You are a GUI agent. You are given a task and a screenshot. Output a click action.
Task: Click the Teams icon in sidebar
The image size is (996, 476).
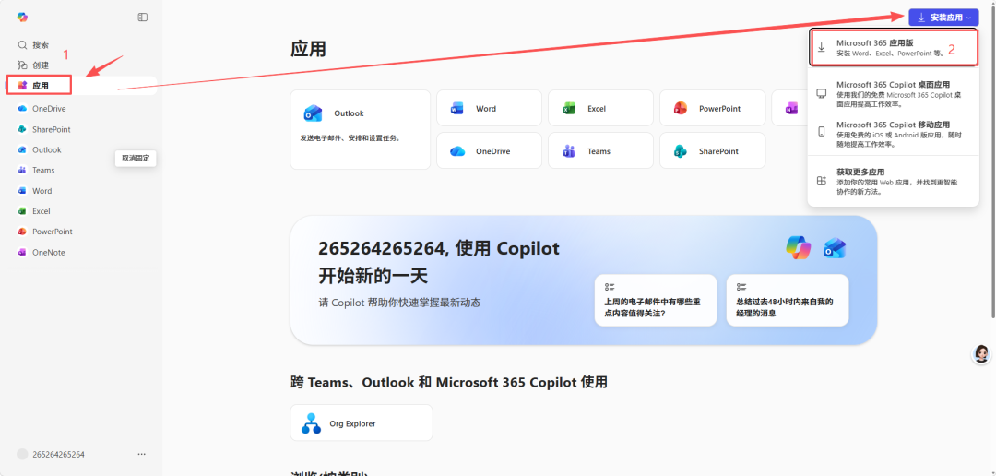click(x=22, y=171)
